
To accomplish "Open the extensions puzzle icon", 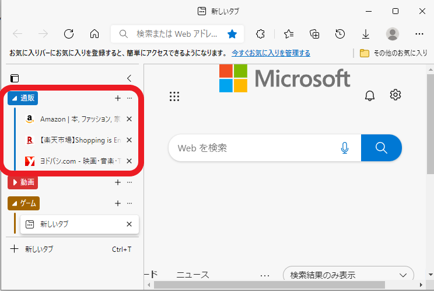I will click(260, 34).
